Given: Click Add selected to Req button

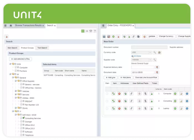Looking at the screenshot, I should [x=21, y=59].
